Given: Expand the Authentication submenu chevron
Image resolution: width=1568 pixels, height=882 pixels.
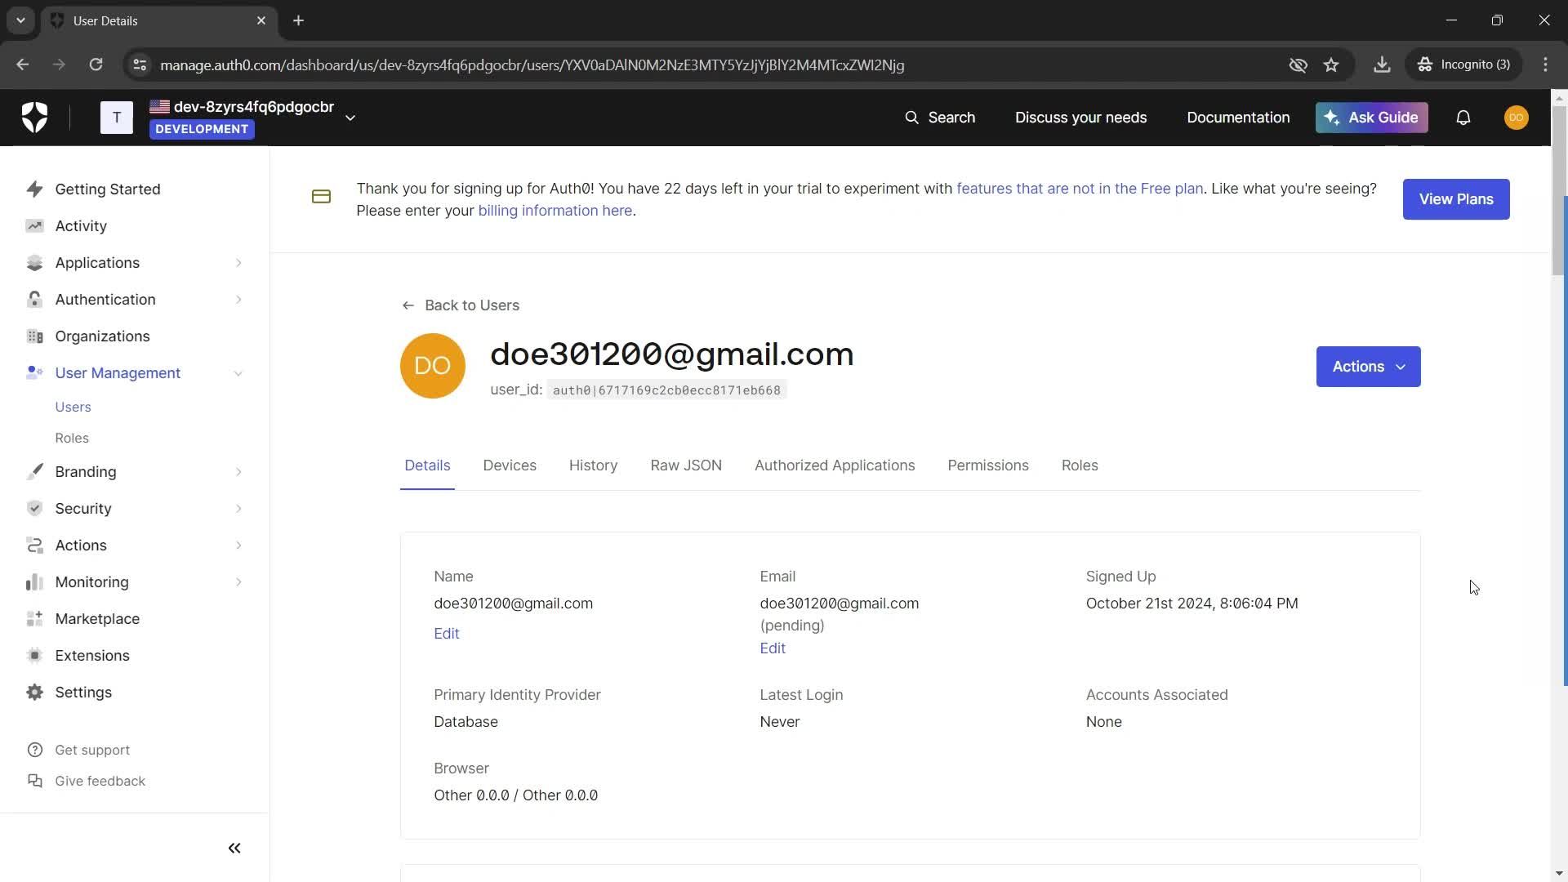Looking at the screenshot, I should click(x=238, y=299).
